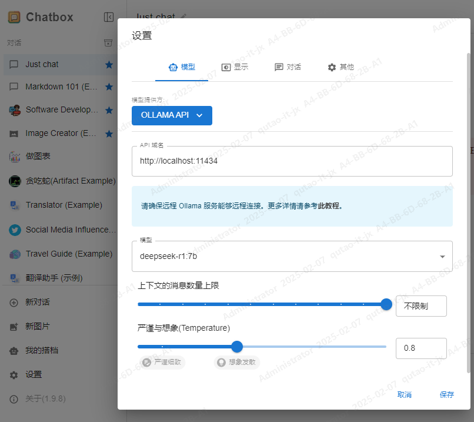The image size is (474, 422).
Task: Click the 设置 gear icon in sidebar
Action: click(x=14, y=375)
